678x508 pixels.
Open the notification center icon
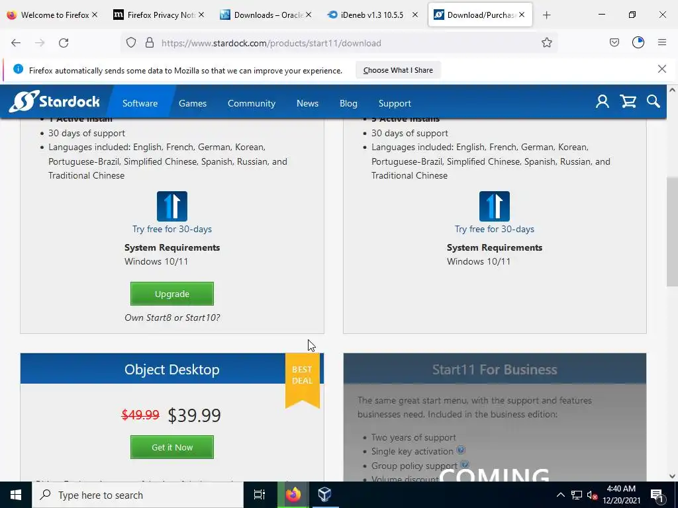[x=657, y=495]
